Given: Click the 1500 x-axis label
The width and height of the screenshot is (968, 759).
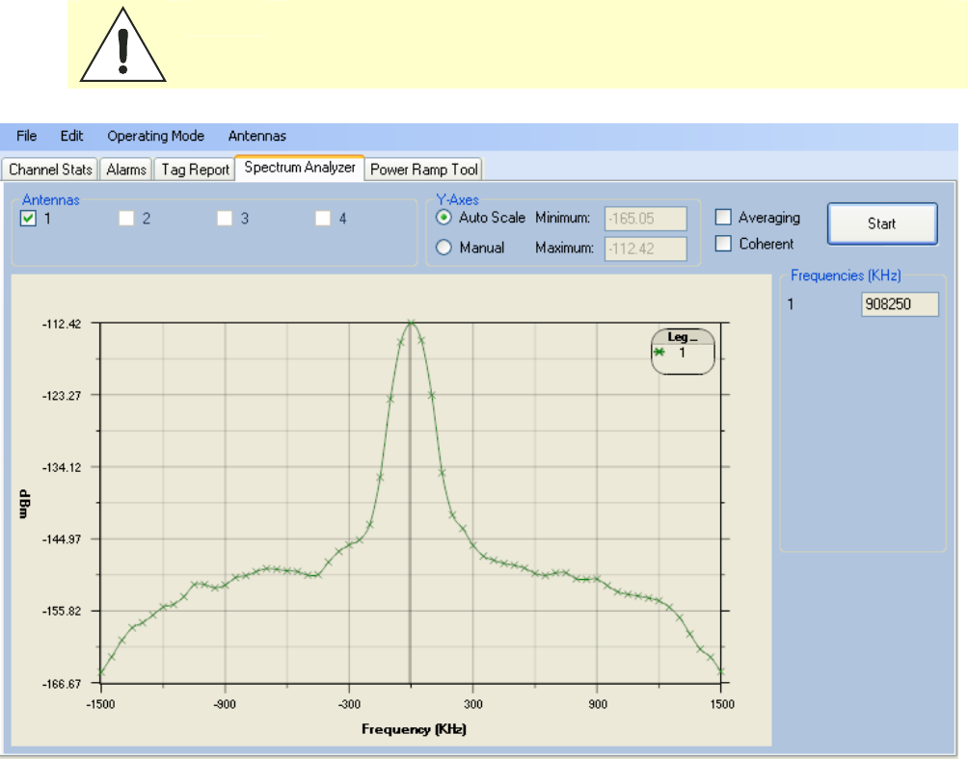Looking at the screenshot, I should (x=722, y=704).
